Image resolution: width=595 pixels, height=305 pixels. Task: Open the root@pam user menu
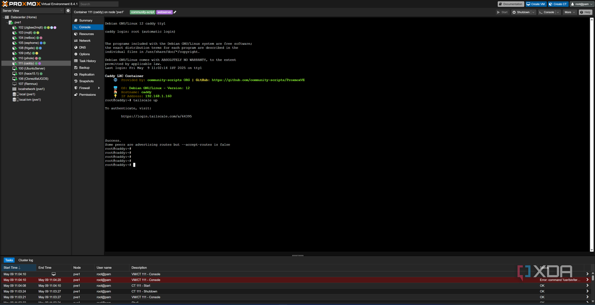coord(582,4)
